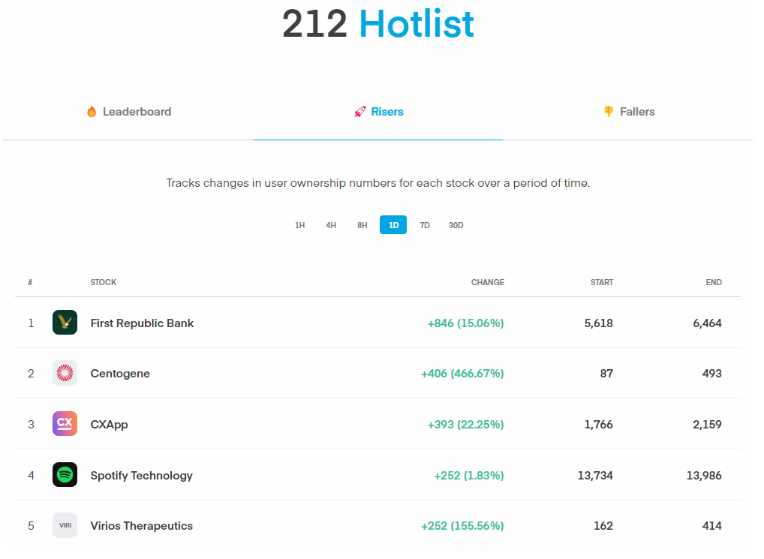This screenshot has width=764, height=559.
Task: Click the thumbs-down icon beside Fallers
Action: 609,112
